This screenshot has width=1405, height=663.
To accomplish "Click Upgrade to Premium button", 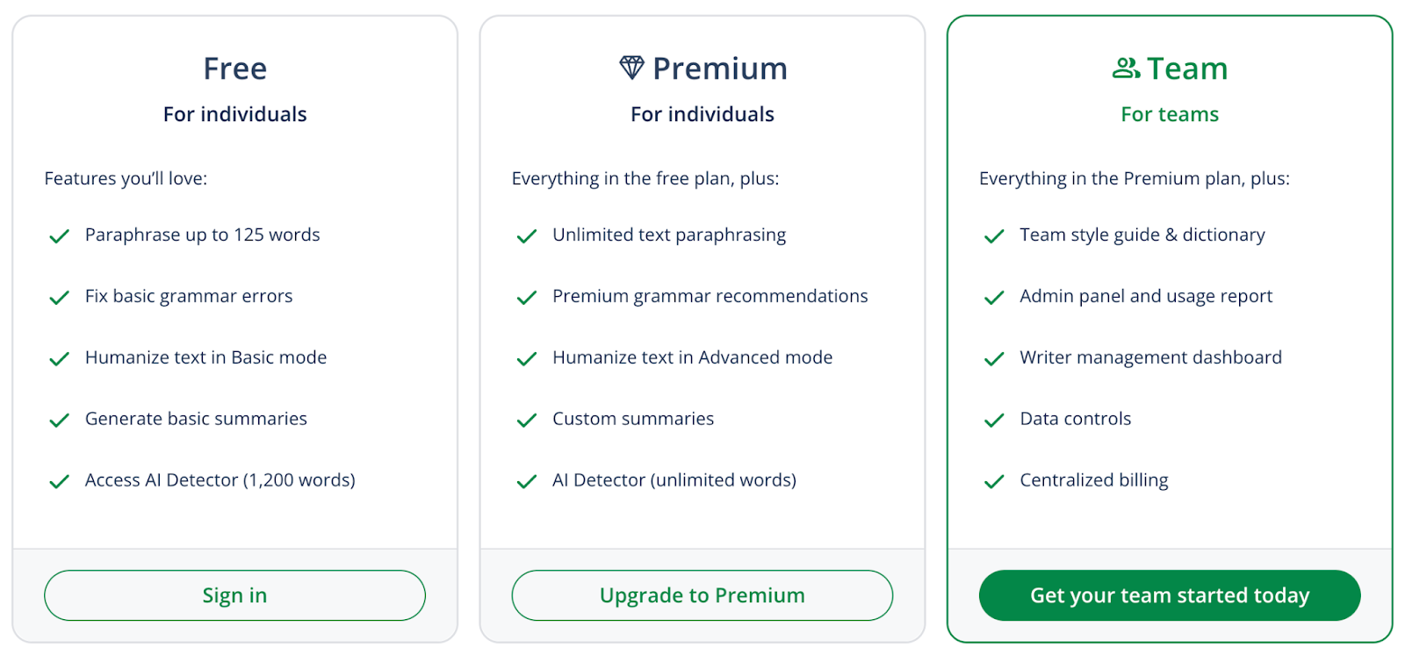I will click(x=702, y=595).
